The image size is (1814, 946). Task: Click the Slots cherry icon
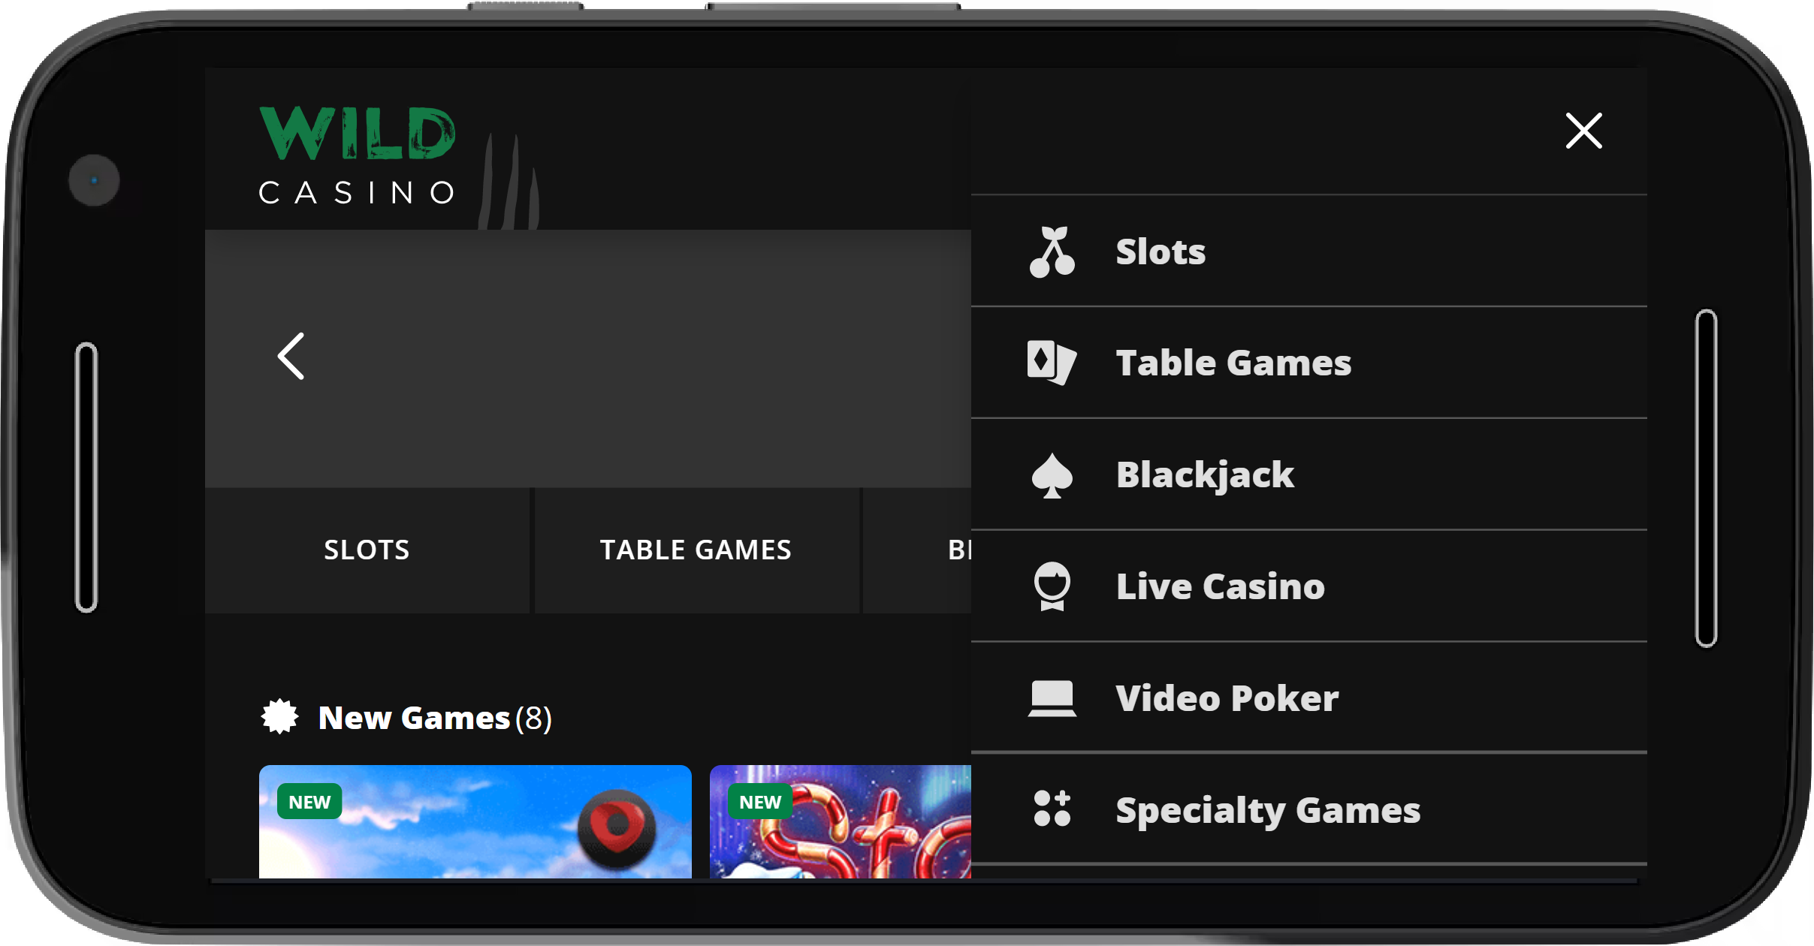pos(1052,252)
